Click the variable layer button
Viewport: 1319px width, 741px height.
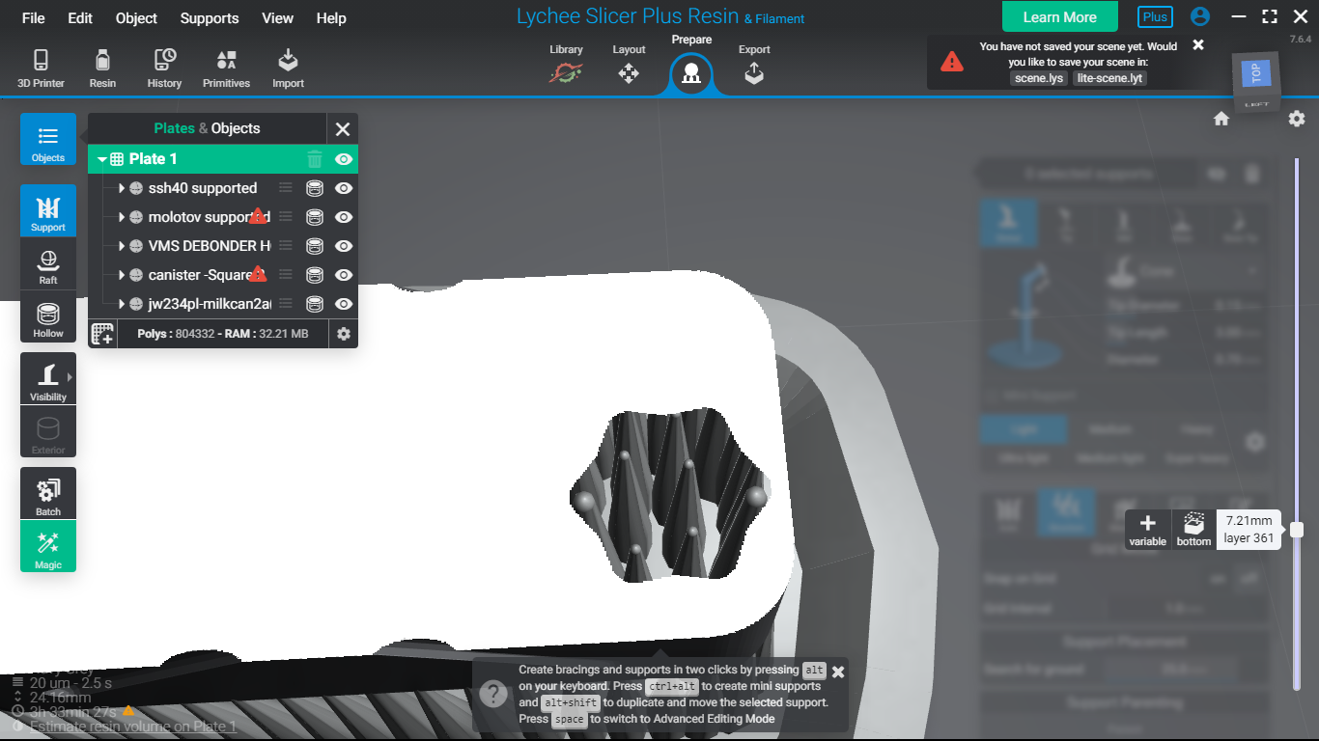(x=1148, y=529)
